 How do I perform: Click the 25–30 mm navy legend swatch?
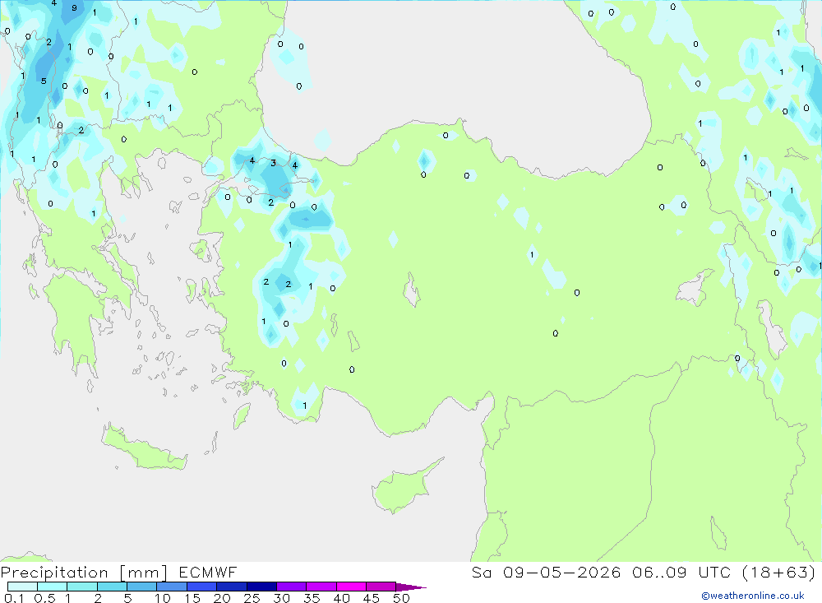pos(261,587)
